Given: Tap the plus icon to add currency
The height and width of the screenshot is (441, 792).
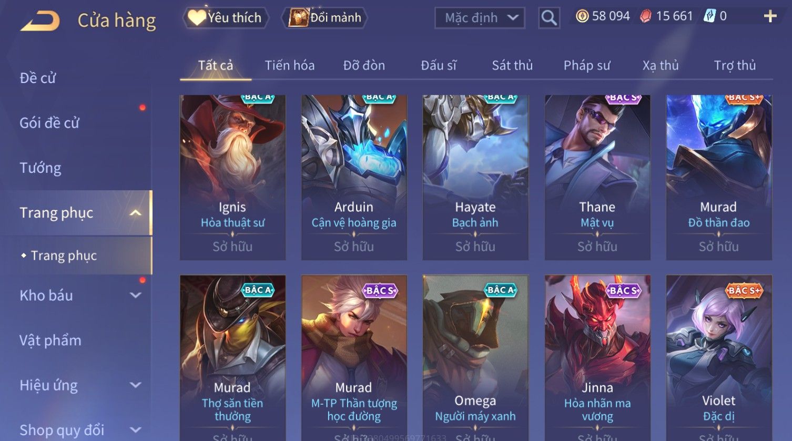Looking at the screenshot, I should tap(770, 16).
